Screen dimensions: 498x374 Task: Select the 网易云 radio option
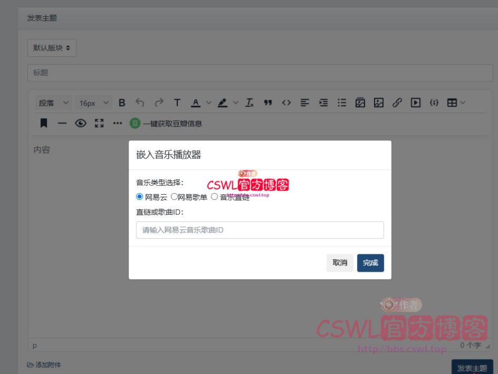point(140,197)
